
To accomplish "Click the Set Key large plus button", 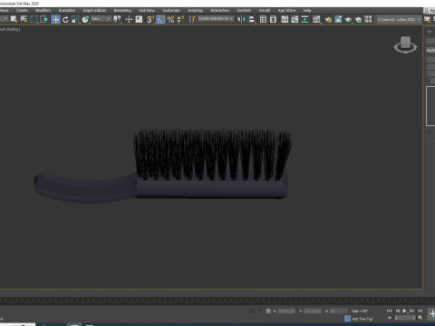I will (432, 314).
